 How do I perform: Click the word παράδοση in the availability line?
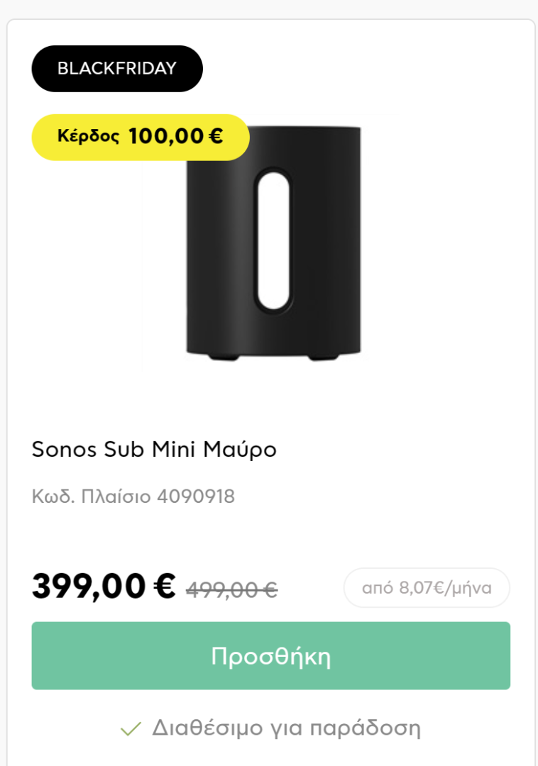366,728
